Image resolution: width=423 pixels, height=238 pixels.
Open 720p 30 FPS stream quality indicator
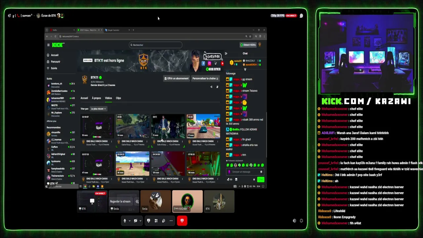click(278, 16)
